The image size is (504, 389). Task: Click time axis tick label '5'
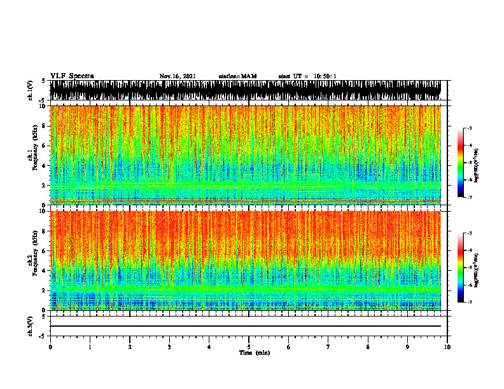pyautogui.click(x=249, y=347)
